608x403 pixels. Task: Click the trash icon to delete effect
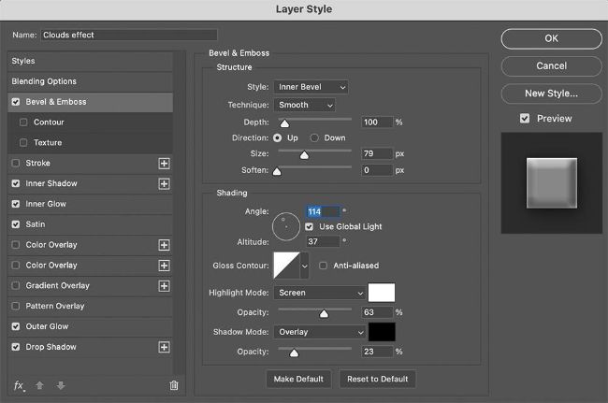174,385
